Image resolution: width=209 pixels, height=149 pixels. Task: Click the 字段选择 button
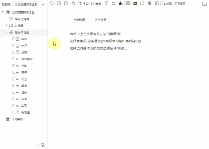[79, 20]
